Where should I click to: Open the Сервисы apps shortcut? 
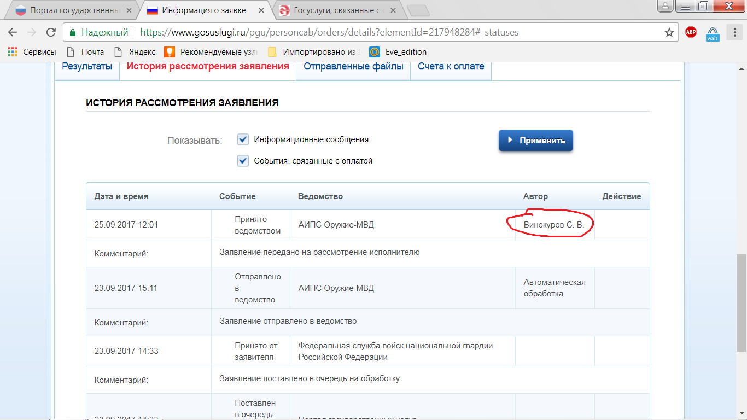pyautogui.click(x=32, y=52)
